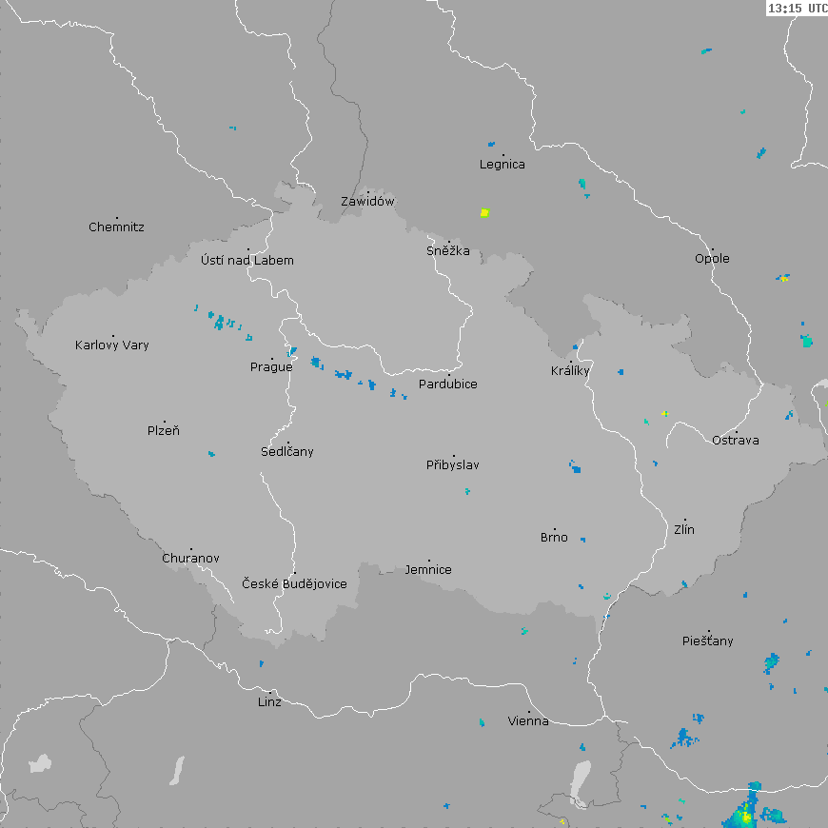
Task: Click the Ostrava city label
Action: 736,441
